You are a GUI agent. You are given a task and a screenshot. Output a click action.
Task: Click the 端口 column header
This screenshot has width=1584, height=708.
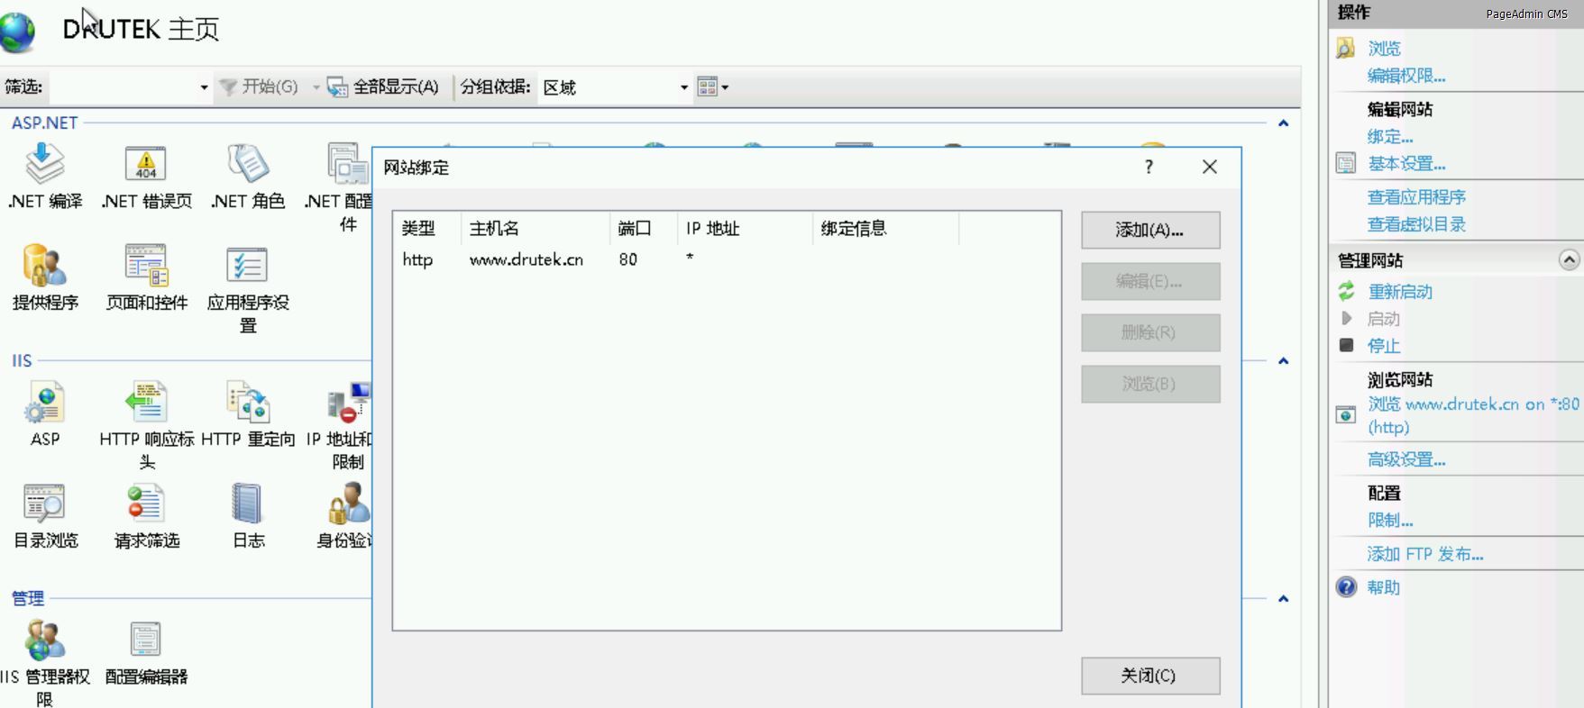[644, 229]
